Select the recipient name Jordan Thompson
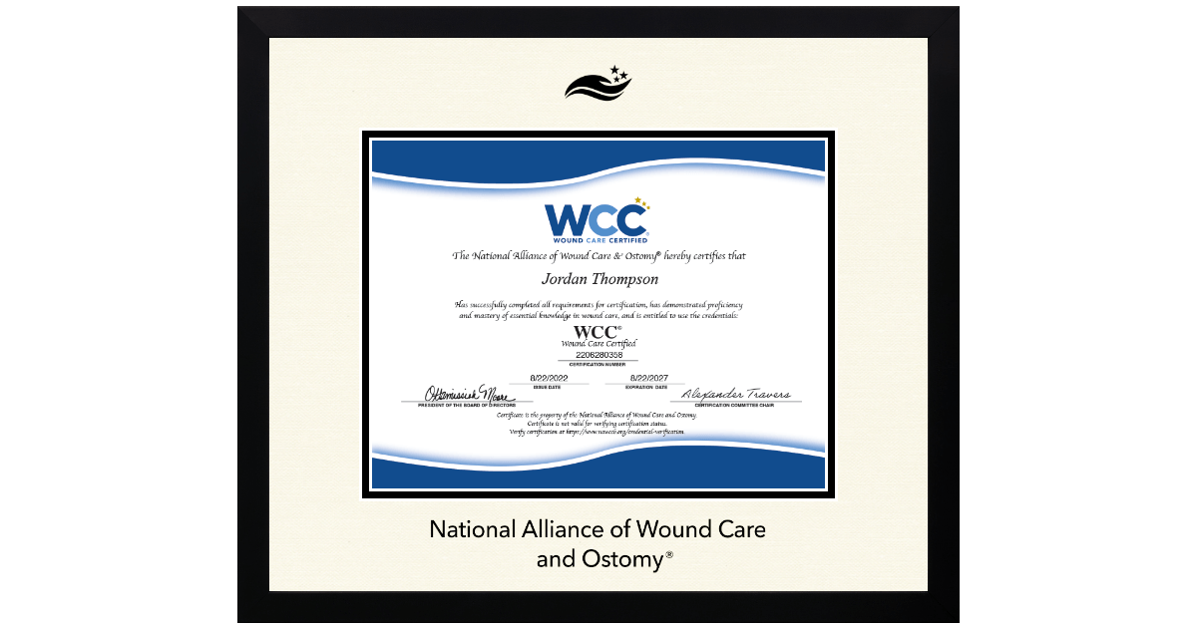This screenshot has width=1197, height=628. [x=598, y=279]
